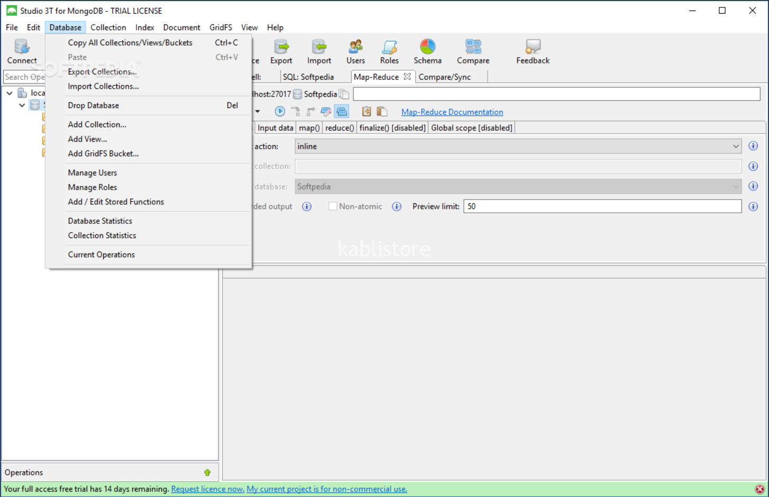
Task: Choose Add / Edit Stored Functions entry
Action: pos(149,202)
